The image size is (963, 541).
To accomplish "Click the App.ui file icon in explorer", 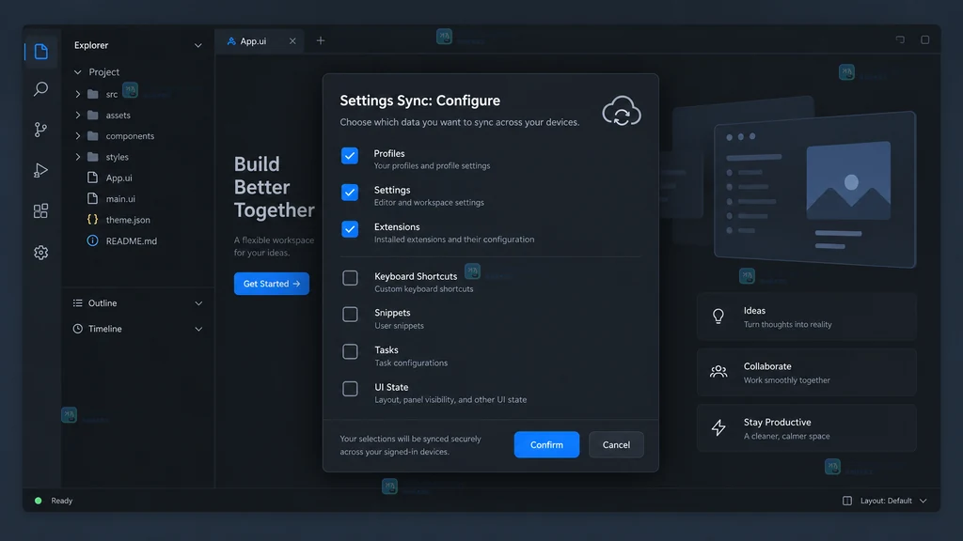I will pos(93,178).
